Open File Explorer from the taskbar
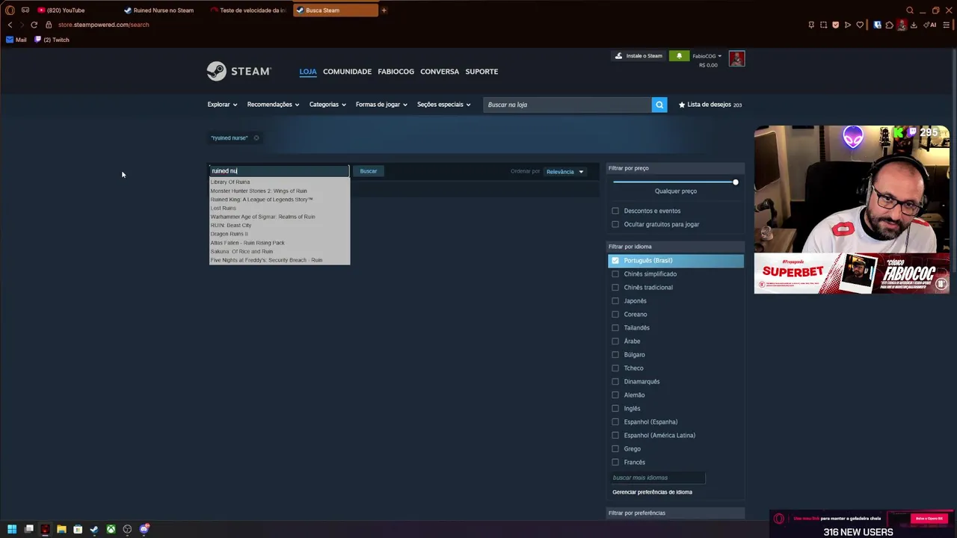 click(x=61, y=529)
